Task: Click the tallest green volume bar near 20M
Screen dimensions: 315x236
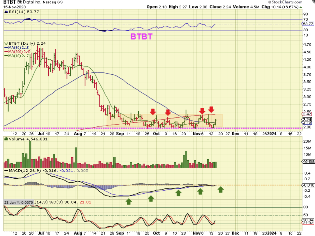Action: click(30, 154)
